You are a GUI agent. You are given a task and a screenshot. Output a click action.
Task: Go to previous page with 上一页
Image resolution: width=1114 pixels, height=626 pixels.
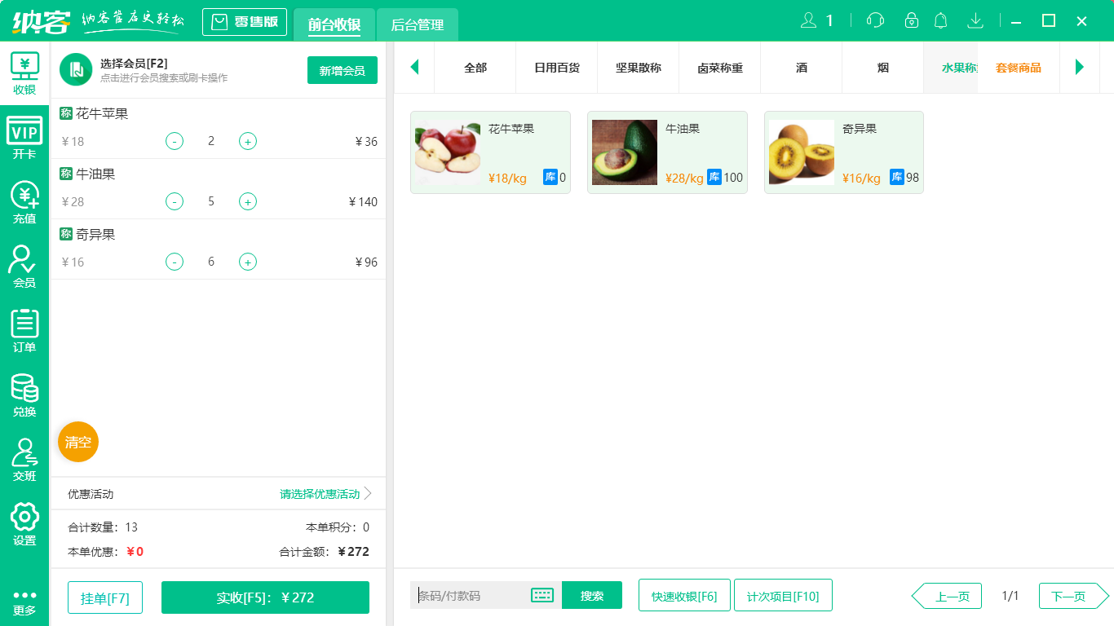pos(946,596)
